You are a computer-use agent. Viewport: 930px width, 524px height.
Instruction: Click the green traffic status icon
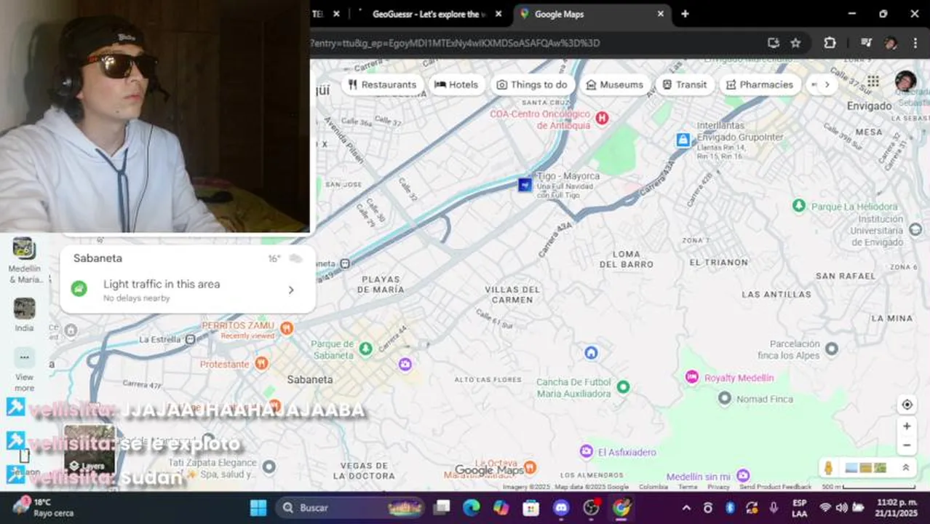pos(79,289)
